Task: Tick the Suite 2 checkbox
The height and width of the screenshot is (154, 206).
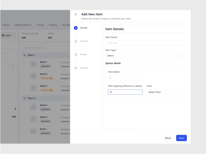Action: click(24, 76)
